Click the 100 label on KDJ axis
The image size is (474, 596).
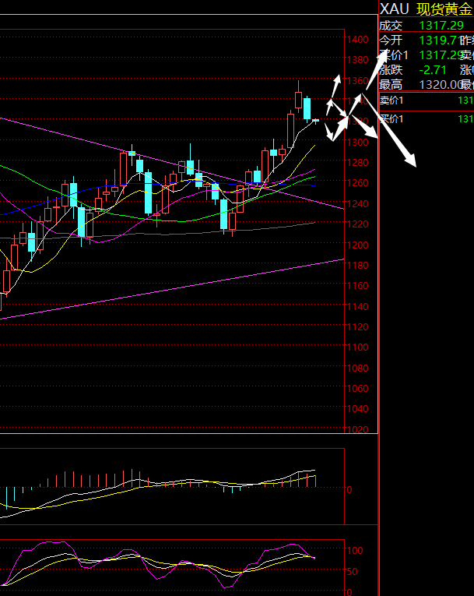tap(355, 550)
